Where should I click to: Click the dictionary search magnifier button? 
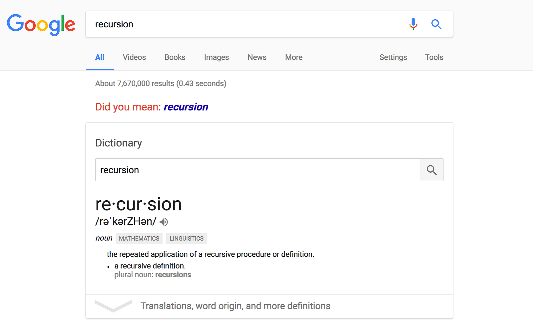(x=431, y=170)
